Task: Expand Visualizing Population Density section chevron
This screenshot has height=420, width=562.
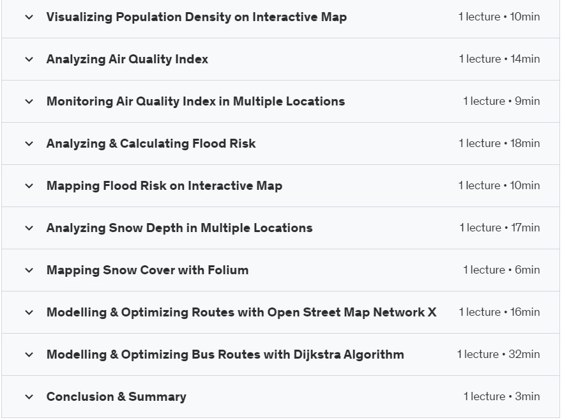Action: [29, 17]
